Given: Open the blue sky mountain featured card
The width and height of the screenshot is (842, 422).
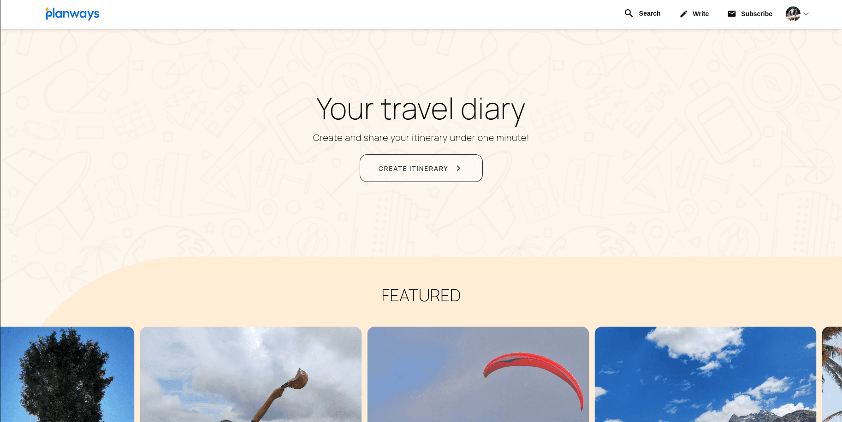Looking at the screenshot, I should click(x=706, y=374).
